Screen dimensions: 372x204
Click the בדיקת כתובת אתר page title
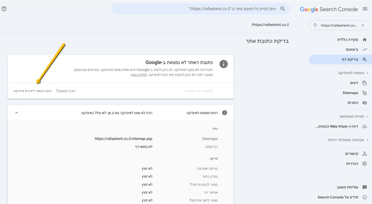[x=267, y=41]
